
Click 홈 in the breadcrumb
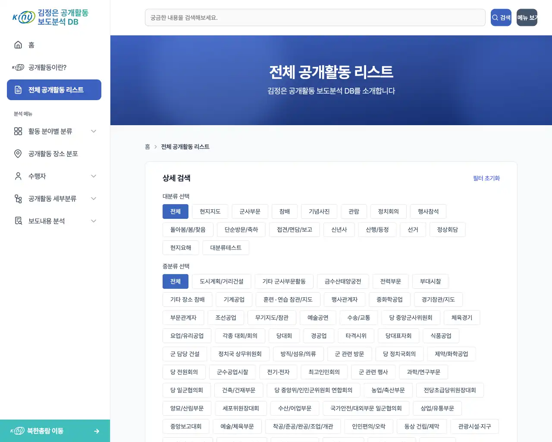point(147,147)
